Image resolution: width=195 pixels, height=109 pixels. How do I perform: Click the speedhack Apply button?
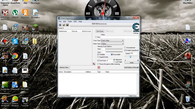[132, 63]
